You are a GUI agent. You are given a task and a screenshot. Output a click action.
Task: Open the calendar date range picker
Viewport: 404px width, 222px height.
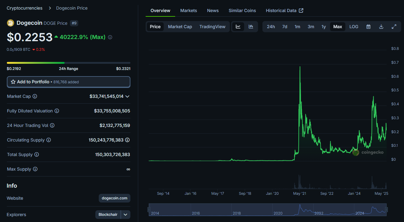(x=368, y=27)
